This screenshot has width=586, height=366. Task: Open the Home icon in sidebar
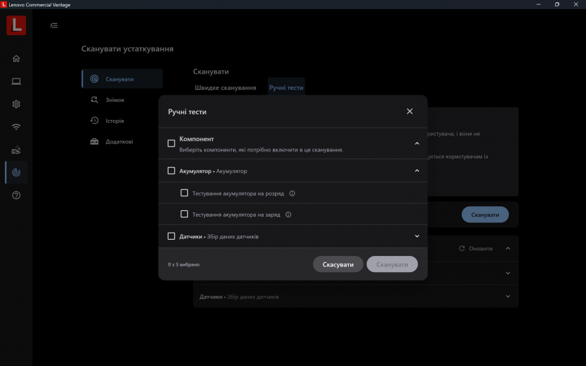click(16, 58)
